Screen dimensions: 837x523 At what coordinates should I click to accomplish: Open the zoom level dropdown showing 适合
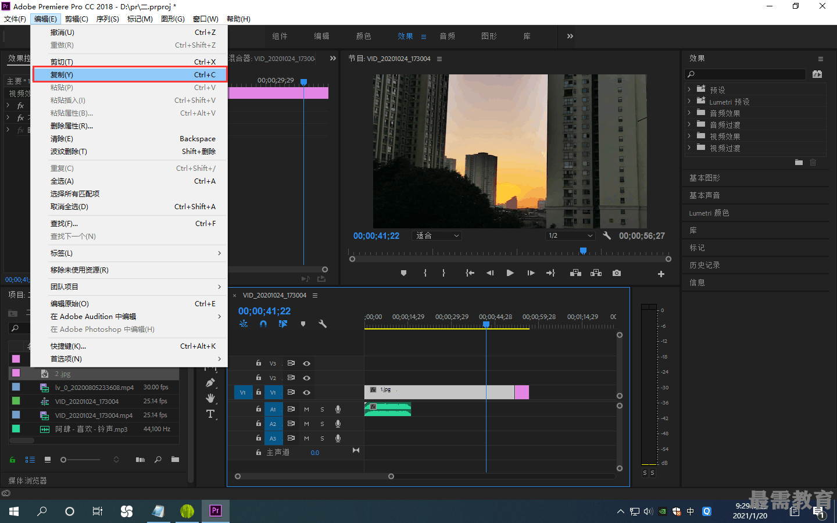pyautogui.click(x=437, y=235)
